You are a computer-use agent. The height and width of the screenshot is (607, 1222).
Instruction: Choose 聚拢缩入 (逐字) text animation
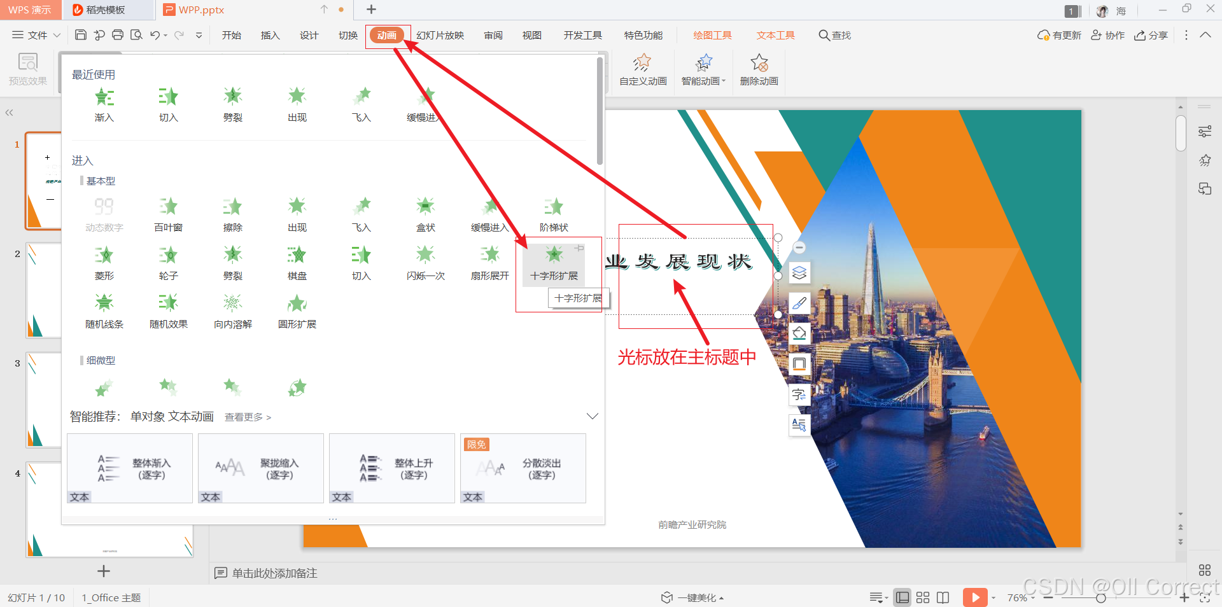[261, 468]
